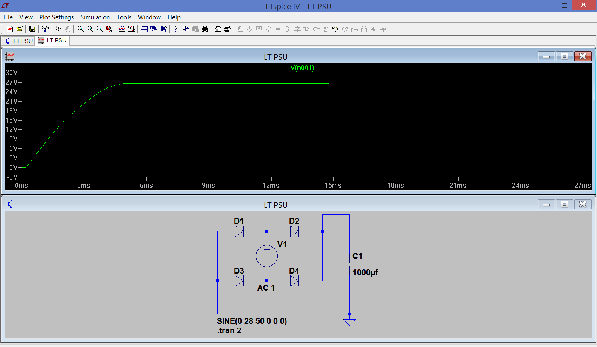
Task: Maximize the waveform plot pane
Action: [x=564, y=57]
